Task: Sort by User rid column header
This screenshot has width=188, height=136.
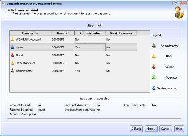Action: tap(63, 33)
